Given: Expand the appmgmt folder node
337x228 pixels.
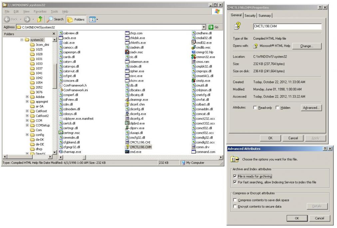Looking at the screenshot, I should coord(27,102).
